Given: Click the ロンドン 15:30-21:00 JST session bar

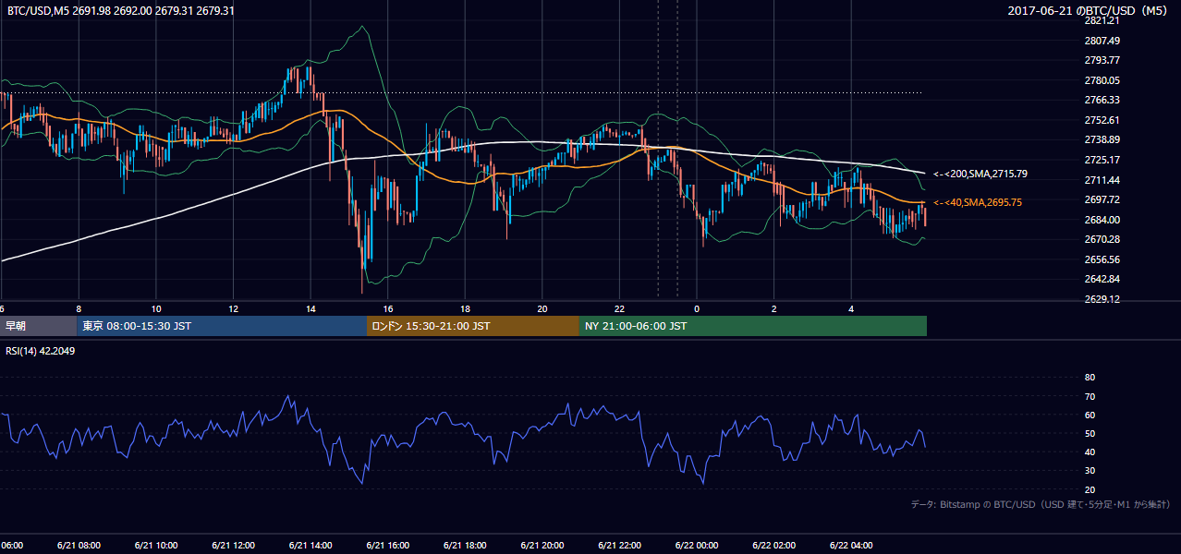Looking at the screenshot, I should (x=473, y=326).
